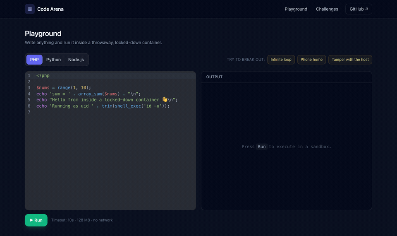The image size is (397, 236).
Task: Open the GitHub external link button
Action: [359, 9]
